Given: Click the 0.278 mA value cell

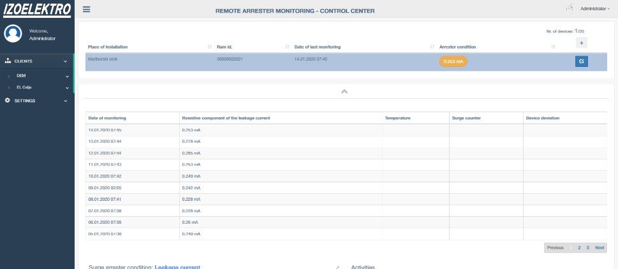Looking at the screenshot, I should pos(281,142).
